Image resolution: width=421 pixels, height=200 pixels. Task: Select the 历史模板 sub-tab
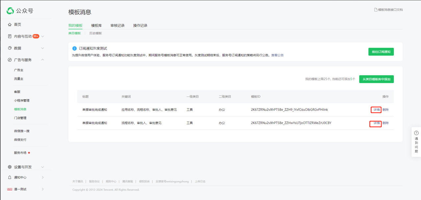tap(95, 33)
